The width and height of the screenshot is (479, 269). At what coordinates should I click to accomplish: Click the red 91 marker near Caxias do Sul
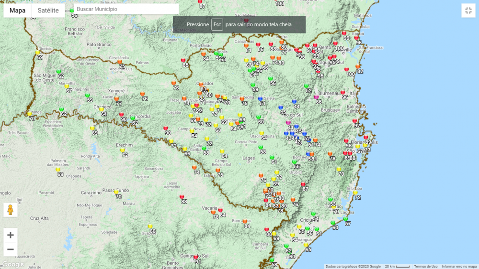coord(195,258)
